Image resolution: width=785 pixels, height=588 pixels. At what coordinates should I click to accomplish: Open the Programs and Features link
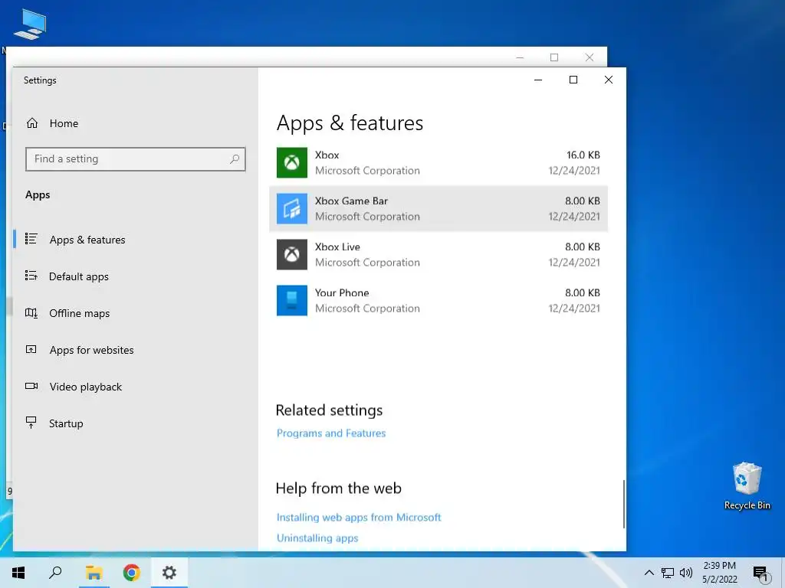pyautogui.click(x=331, y=433)
